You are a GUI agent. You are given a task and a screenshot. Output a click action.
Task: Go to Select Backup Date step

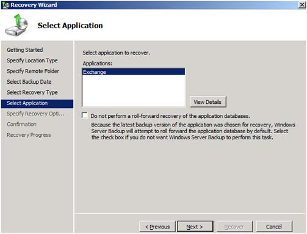(x=29, y=82)
